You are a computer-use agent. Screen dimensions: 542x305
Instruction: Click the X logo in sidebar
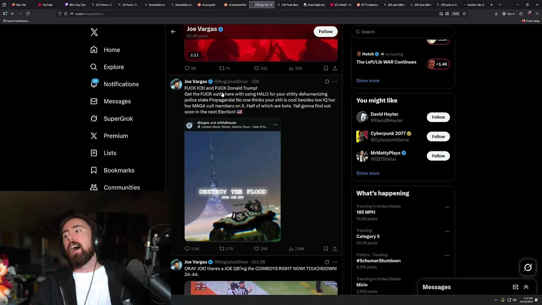94,32
